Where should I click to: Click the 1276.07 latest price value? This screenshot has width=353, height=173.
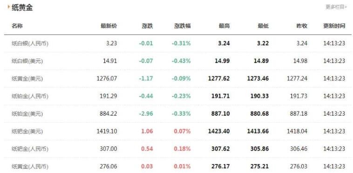(x=107, y=78)
